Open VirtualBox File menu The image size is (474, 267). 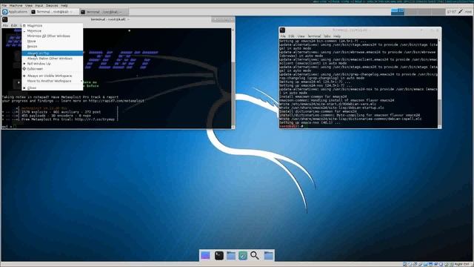click(4, 5)
